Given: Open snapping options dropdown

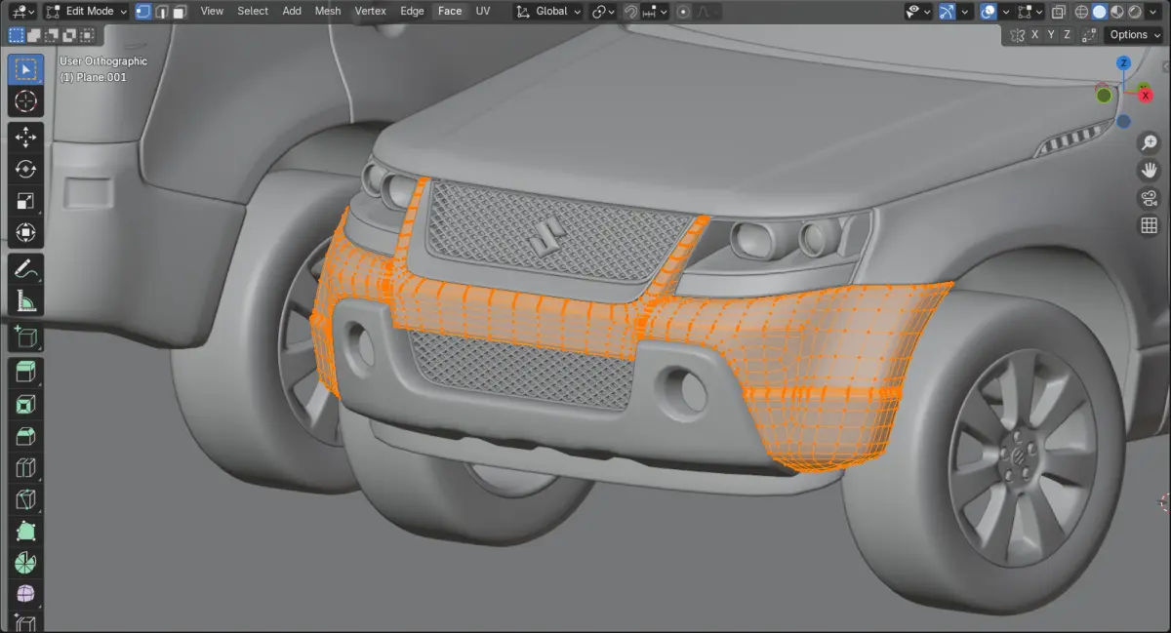Looking at the screenshot, I should tap(654, 12).
